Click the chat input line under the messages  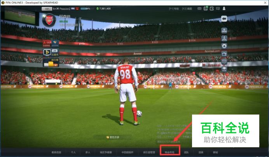pos(173,142)
